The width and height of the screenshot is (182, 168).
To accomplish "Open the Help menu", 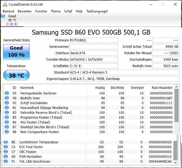I will point(79,11).
